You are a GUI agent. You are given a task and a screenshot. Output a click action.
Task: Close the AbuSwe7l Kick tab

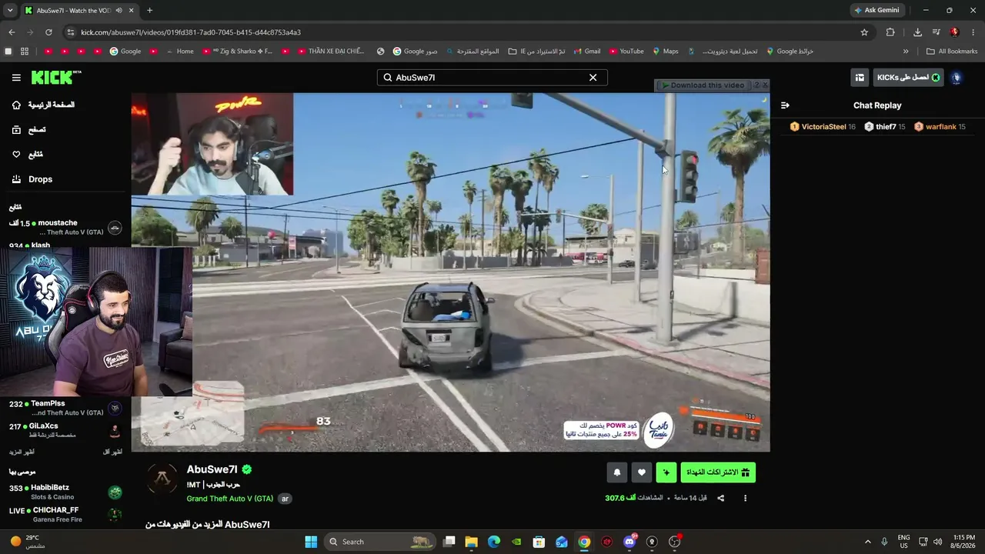(x=131, y=11)
